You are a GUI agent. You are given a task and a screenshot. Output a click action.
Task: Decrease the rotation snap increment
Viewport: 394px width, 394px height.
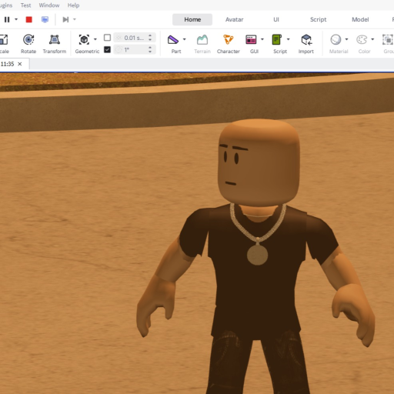click(150, 52)
